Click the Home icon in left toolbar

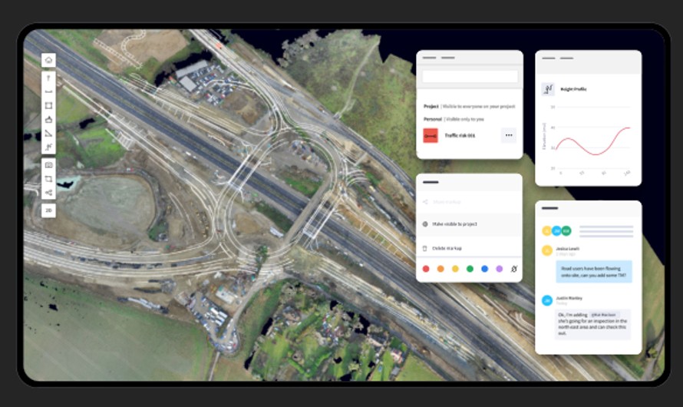click(x=48, y=60)
